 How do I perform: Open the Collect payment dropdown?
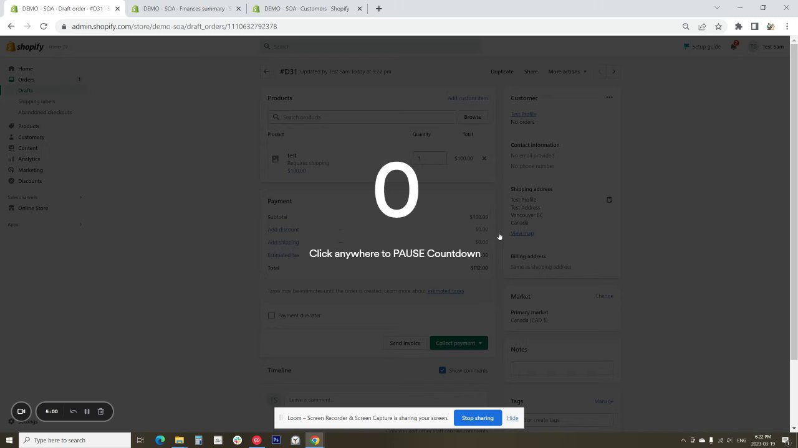click(x=459, y=343)
